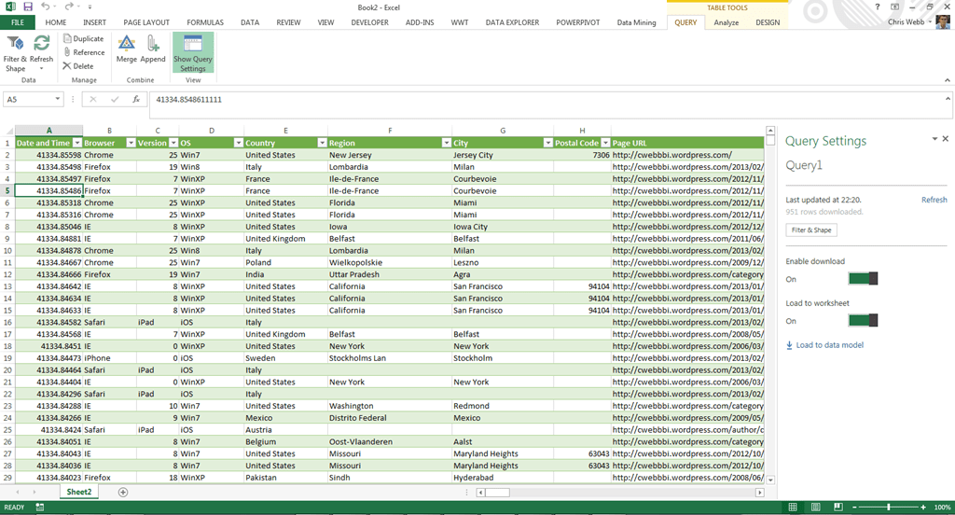
Task: Open the OS column filter dropdown
Action: [239, 143]
